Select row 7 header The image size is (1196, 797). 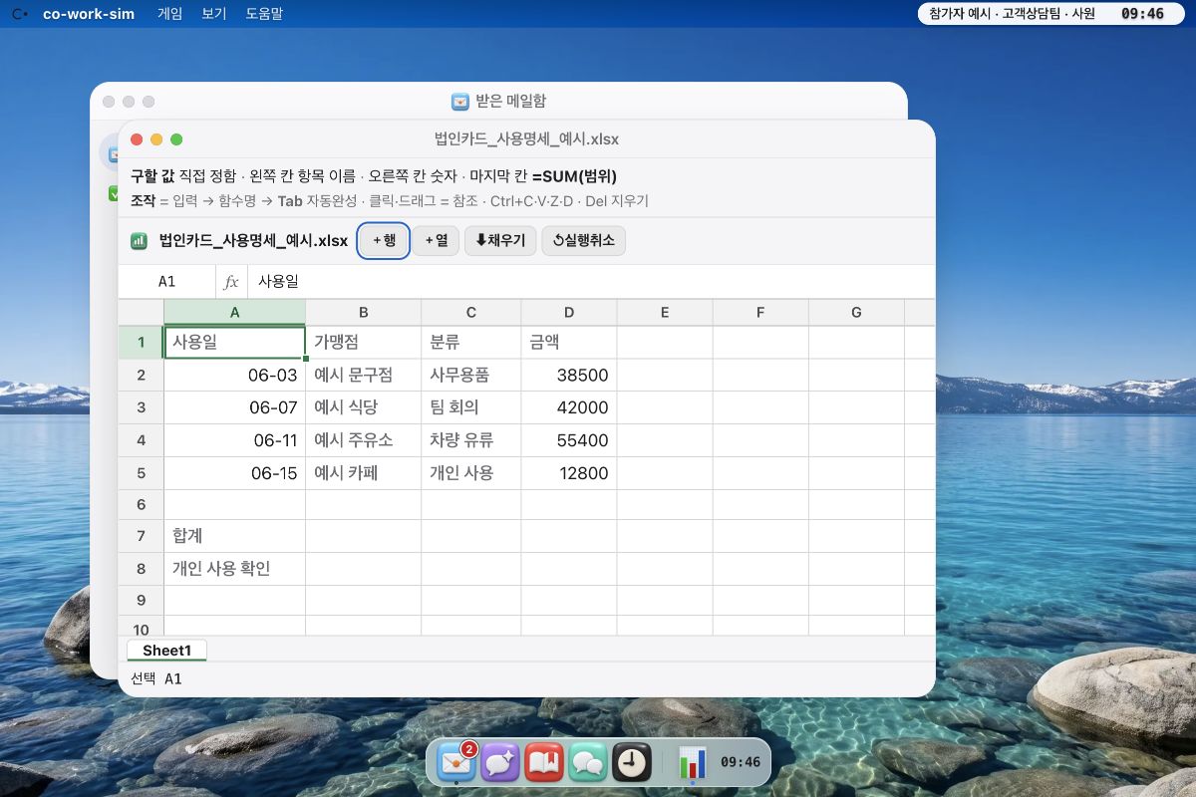click(141, 536)
